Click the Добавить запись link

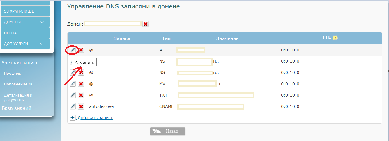coord(96,118)
